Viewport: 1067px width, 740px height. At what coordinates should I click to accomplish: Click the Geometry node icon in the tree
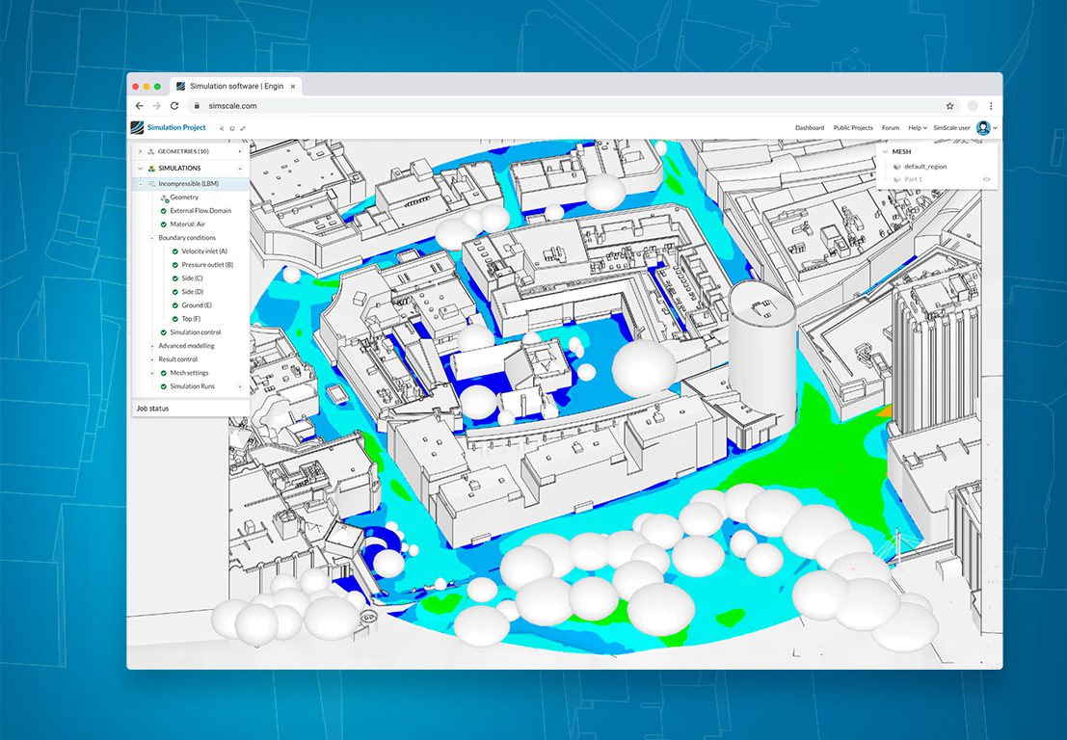(x=164, y=198)
